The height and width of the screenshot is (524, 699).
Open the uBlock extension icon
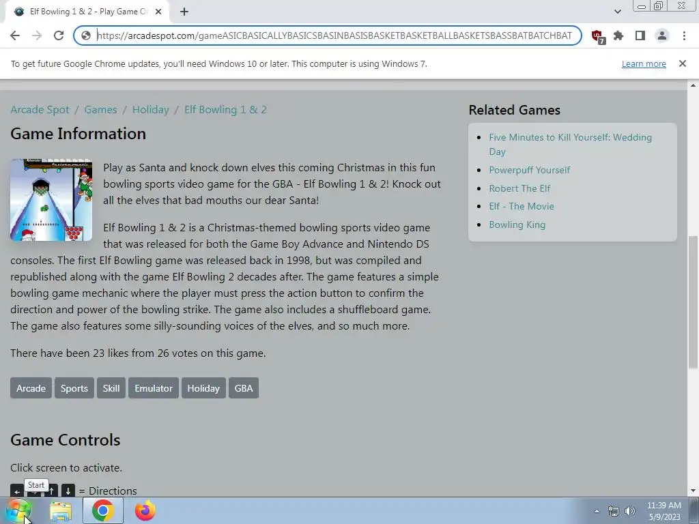coord(598,36)
